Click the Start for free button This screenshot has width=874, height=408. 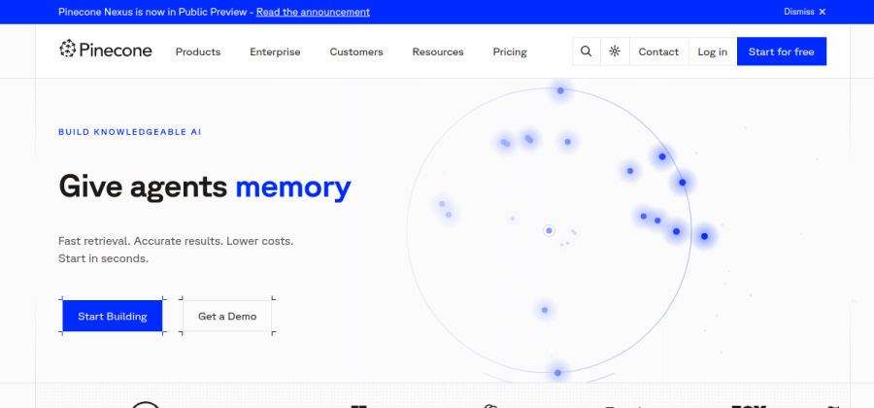[782, 51]
